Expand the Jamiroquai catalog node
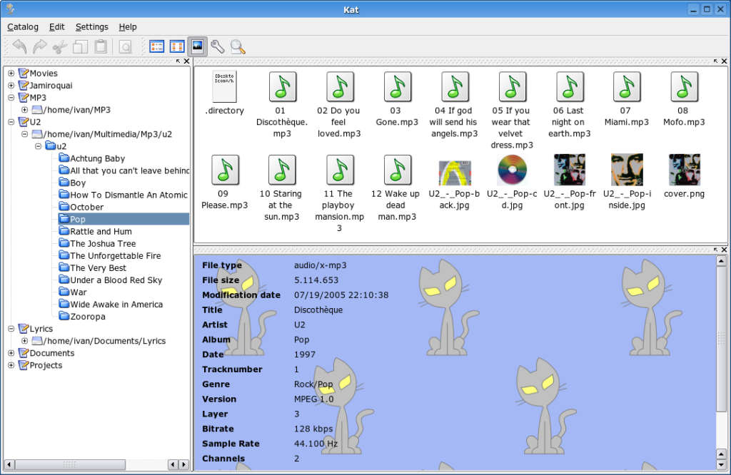Image resolution: width=731 pixels, height=475 pixels. [11, 85]
